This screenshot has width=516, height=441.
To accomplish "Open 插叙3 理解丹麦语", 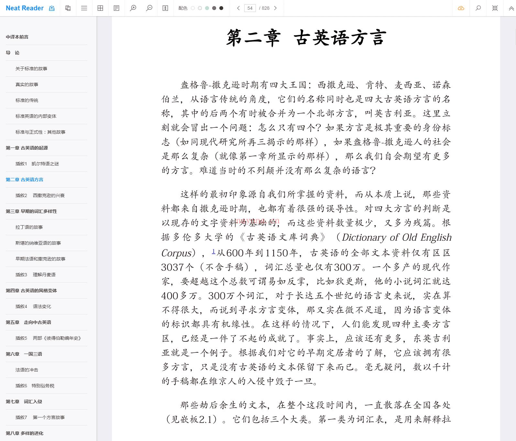I will (x=36, y=275).
